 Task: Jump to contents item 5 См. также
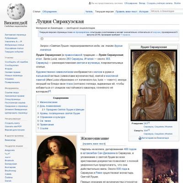pyautogui.click(x=44, y=121)
